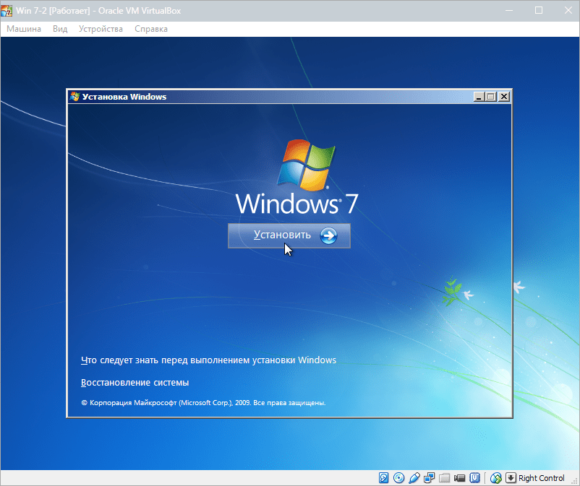Click the Right Control host key label

[541, 478]
